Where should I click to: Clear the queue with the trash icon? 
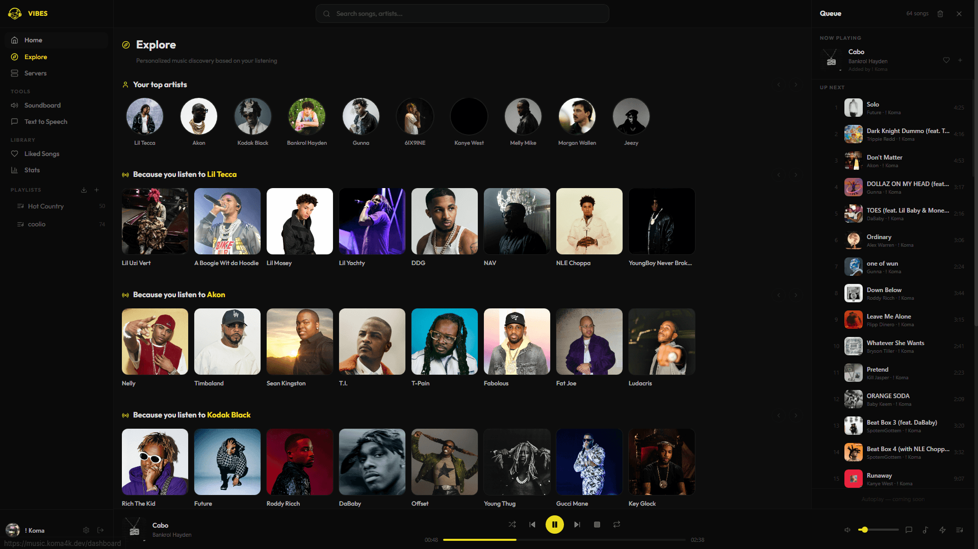(940, 14)
